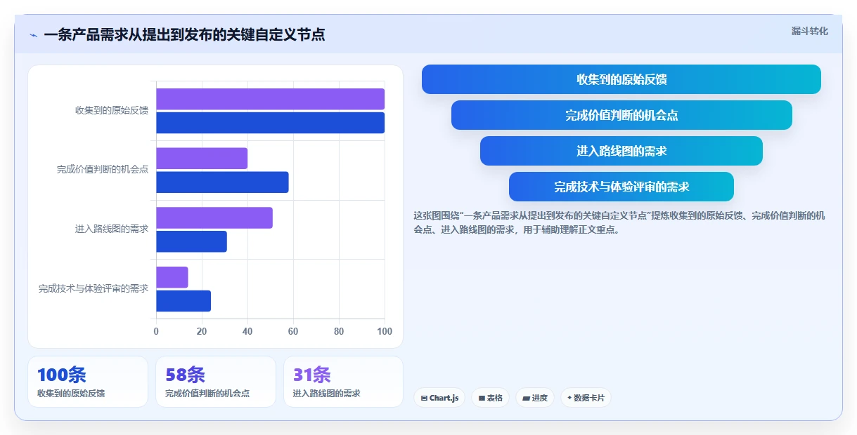Image resolution: width=857 pixels, height=435 pixels.
Task: Click the y-axis label 进入路线图的需求
Action: coord(112,229)
